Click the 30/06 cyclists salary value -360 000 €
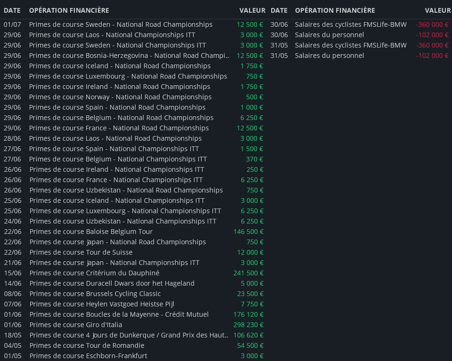 tap(432, 24)
